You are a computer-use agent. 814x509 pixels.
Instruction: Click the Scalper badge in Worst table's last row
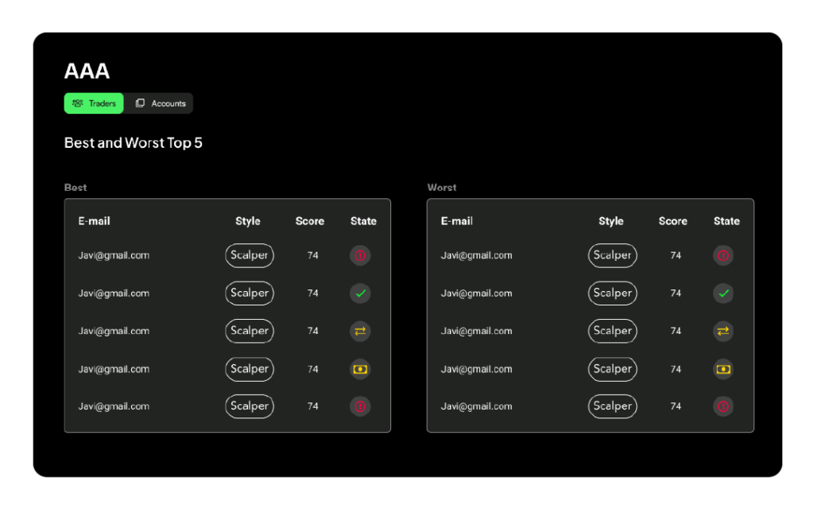click(x=612, y=406)
